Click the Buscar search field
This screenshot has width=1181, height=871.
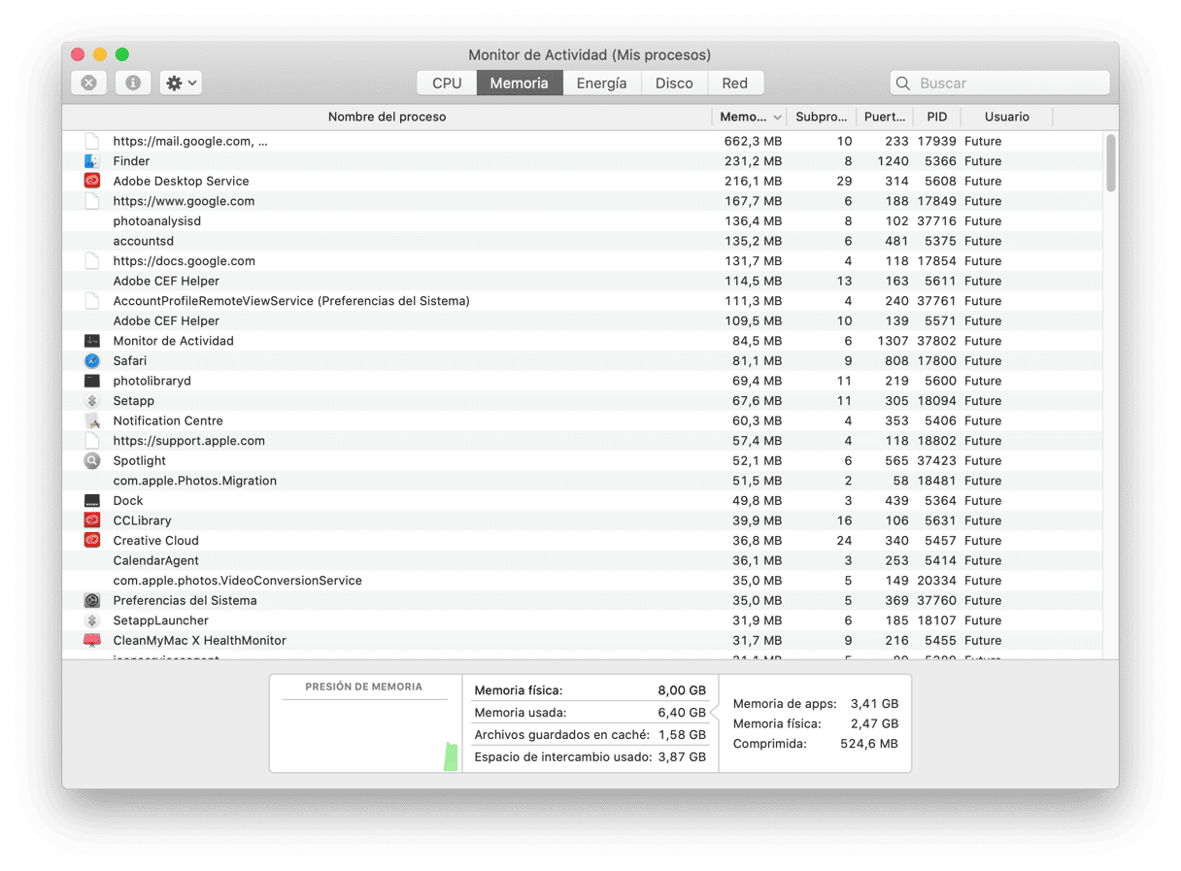(1000, 84)
